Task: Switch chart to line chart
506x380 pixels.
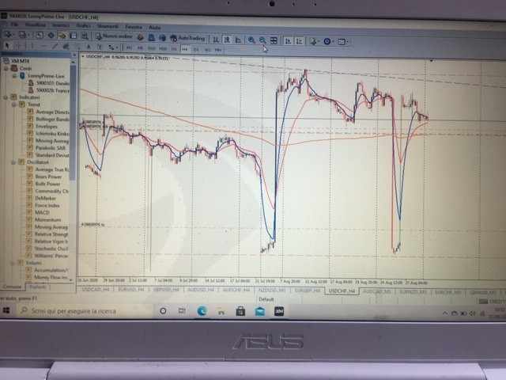Action: (x=238, y=40)
